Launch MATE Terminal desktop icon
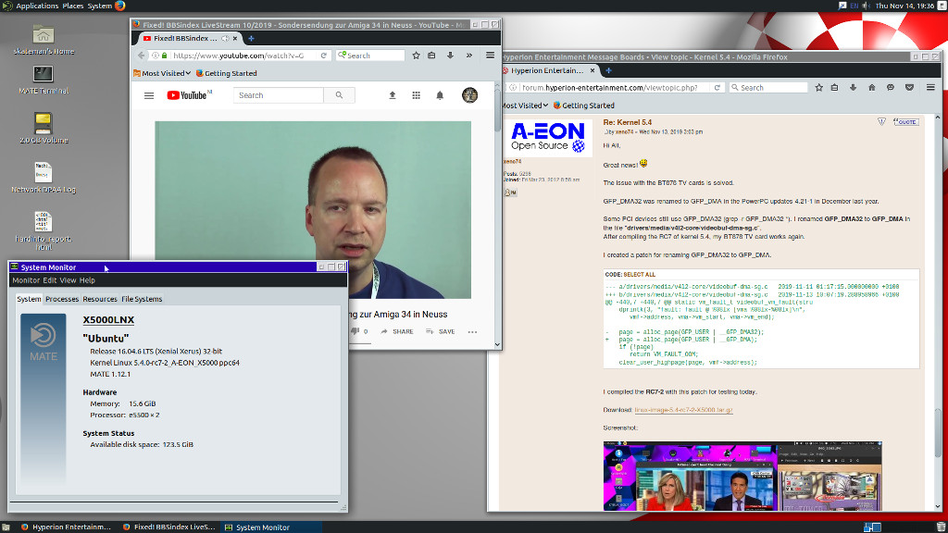This screenshot has height=533, width=948. pos(43,80)
